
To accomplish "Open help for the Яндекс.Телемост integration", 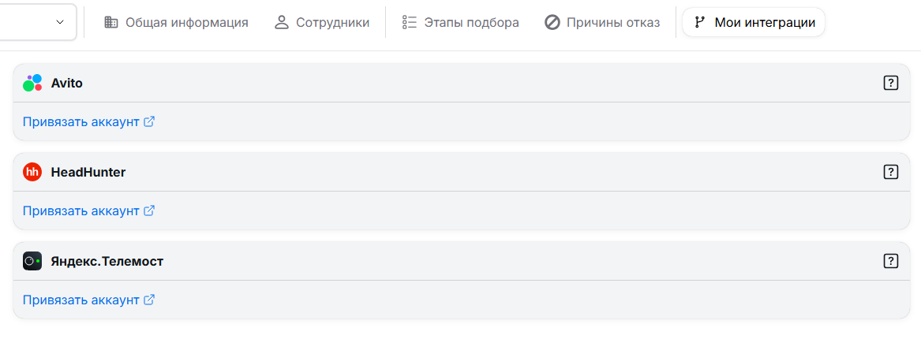I will pos(891,261).
